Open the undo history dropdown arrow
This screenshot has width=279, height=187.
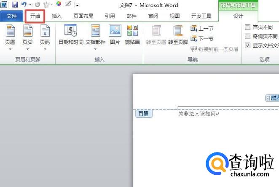[30, 5]
